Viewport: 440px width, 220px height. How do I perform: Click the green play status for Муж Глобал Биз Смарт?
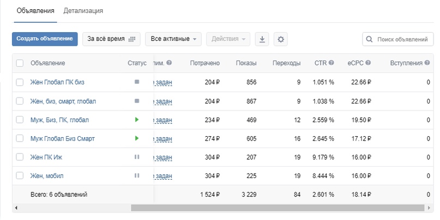[x=137, y=138]
